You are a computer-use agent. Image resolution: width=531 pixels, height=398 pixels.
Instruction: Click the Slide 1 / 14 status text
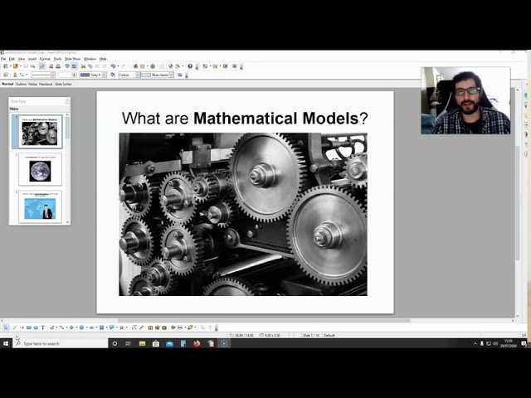pos(311,335)
